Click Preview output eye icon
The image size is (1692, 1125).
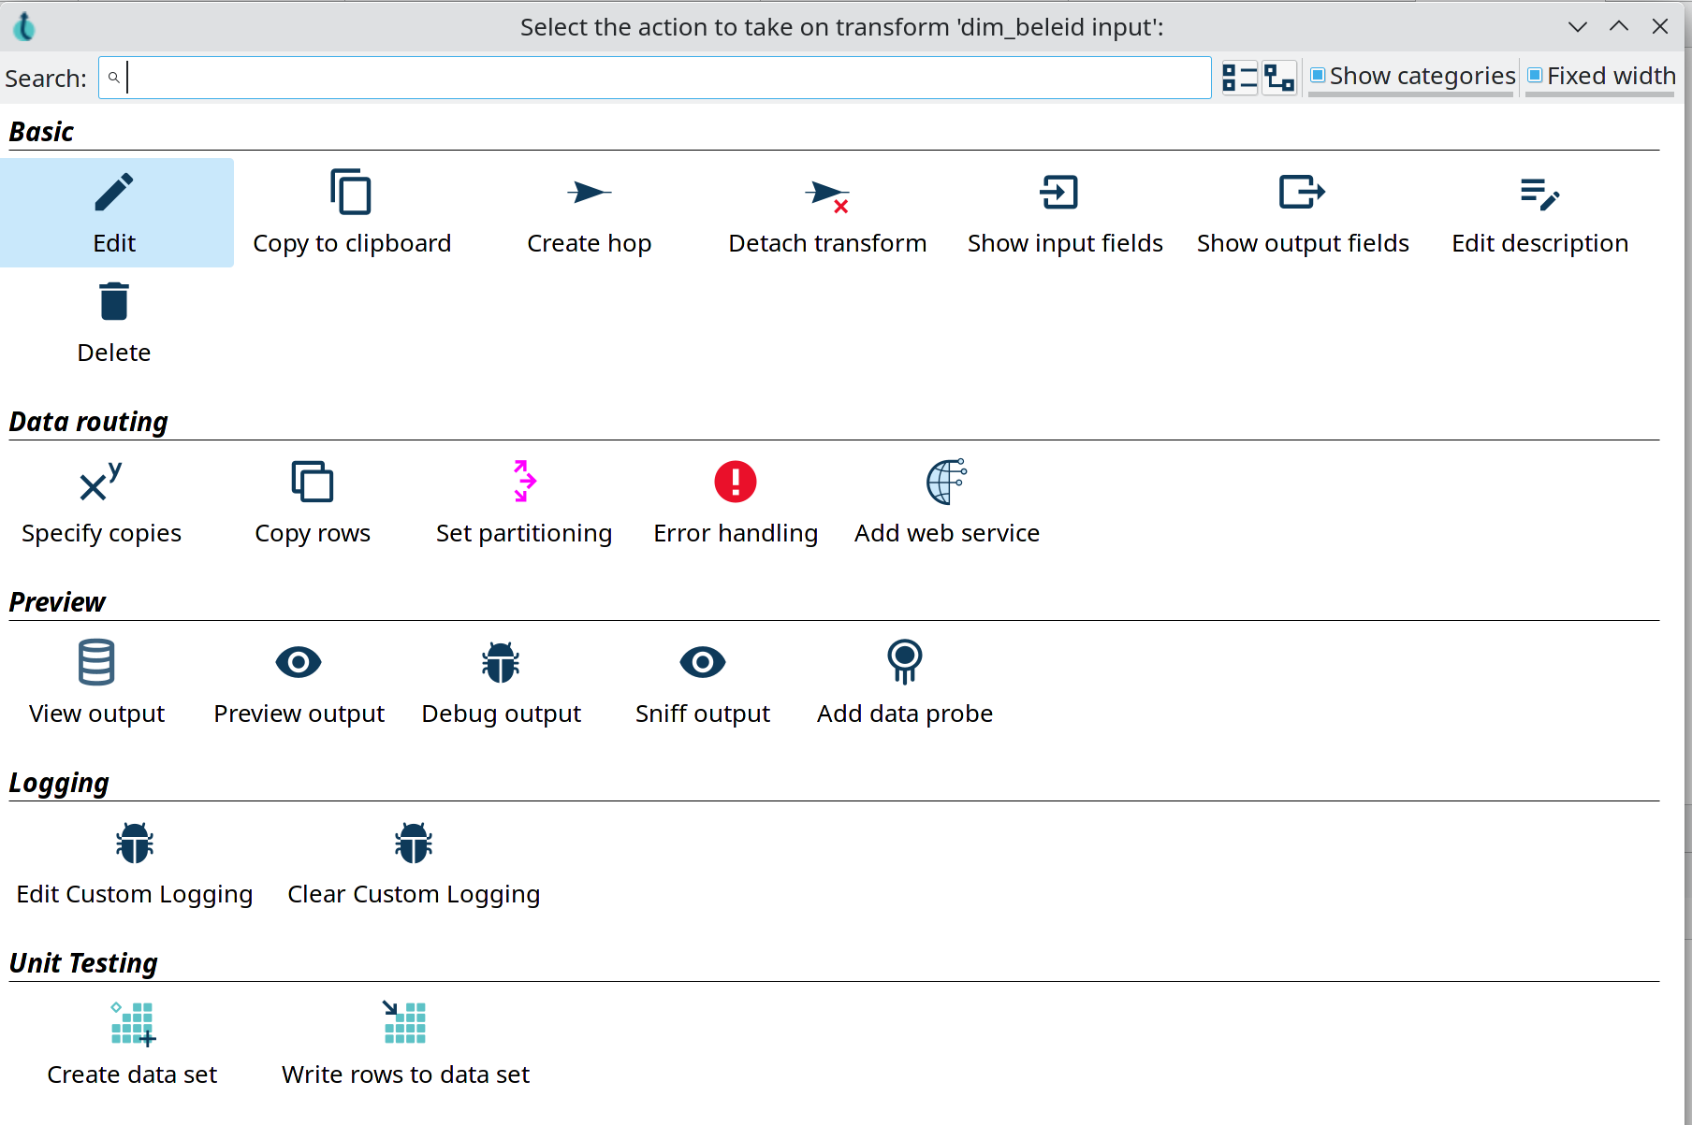pyautogui.click(x=299, y=662)
